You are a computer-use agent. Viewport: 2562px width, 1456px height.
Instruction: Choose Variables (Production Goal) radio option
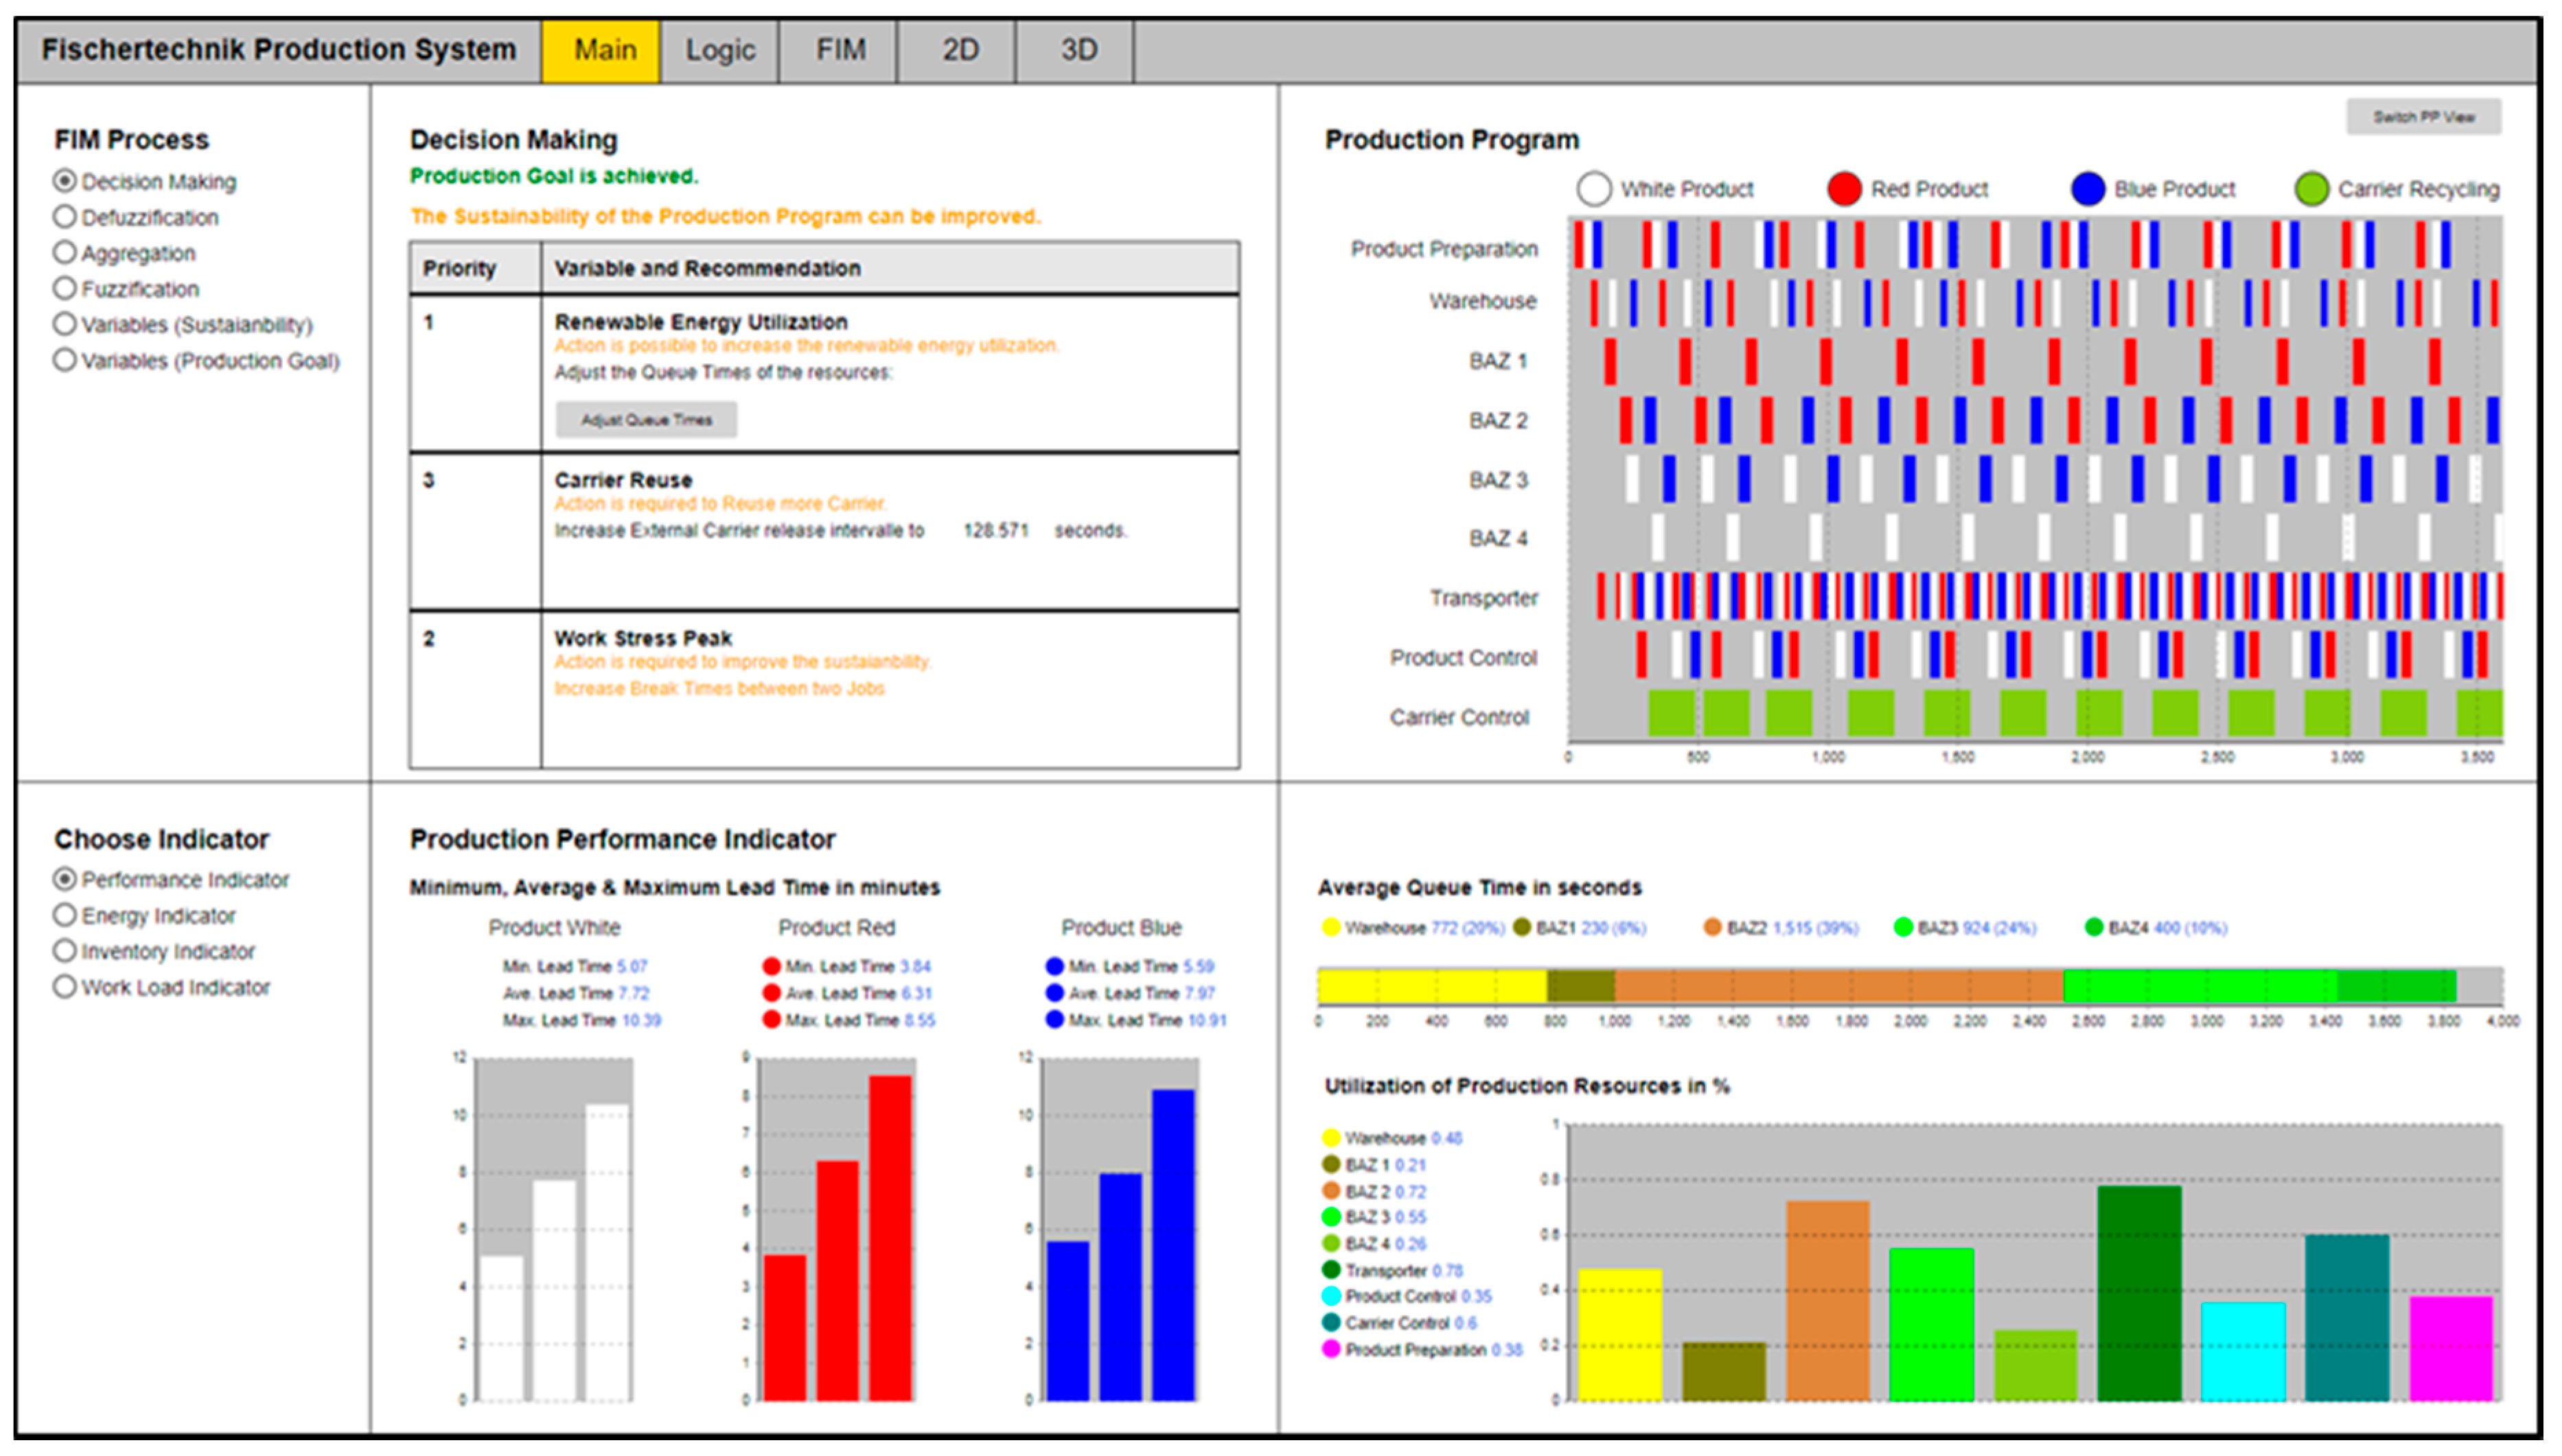(65, 360)
